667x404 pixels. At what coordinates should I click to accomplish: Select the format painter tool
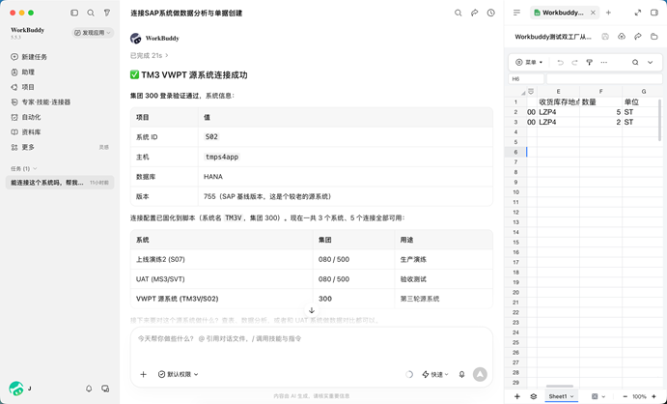589,62
